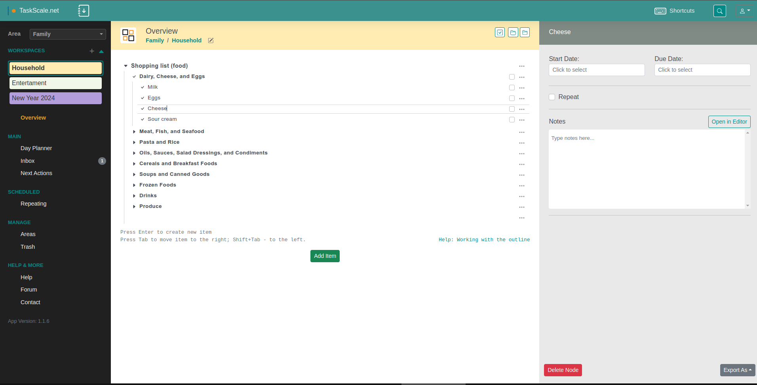Expand the Frozen Foods section
The image size is (757, 385).
pyautogui.click(x=134, y=185)
